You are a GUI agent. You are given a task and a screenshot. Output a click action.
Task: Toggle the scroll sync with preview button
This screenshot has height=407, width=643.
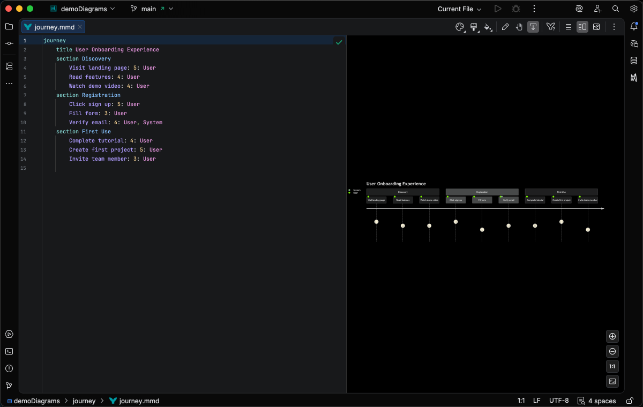point(533,27)
